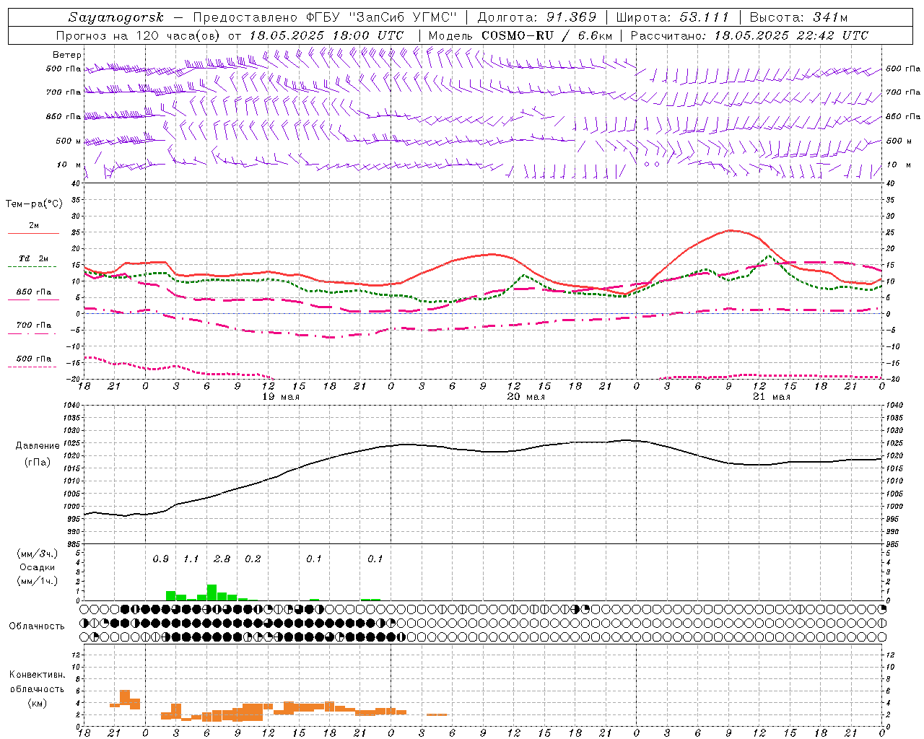924x739 pixels.
Task: Select the Td 2м dew point legend
Action: click(x=33, y=258)
